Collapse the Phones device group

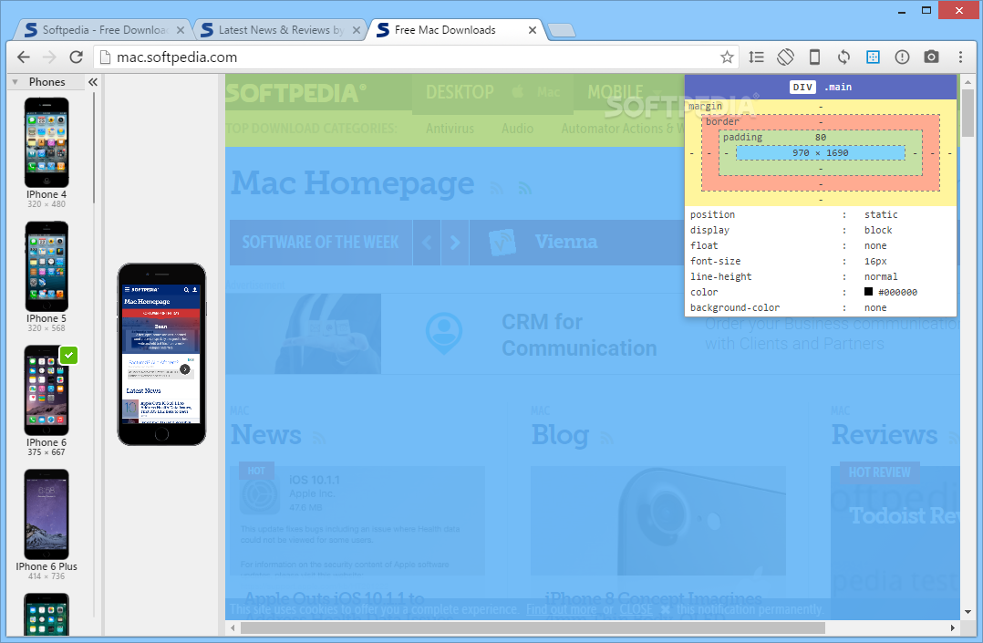click(15, 82)
